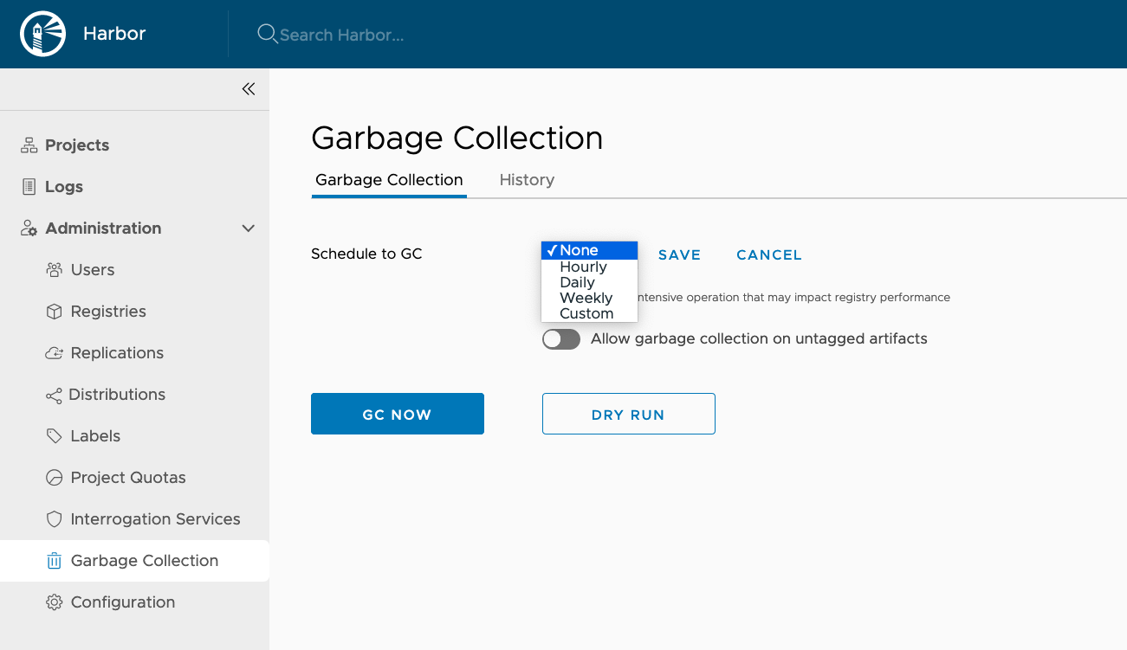Select the Garbage Collection tab
1127x650 pixels.
pyautogui.click(x=389, y=180)
